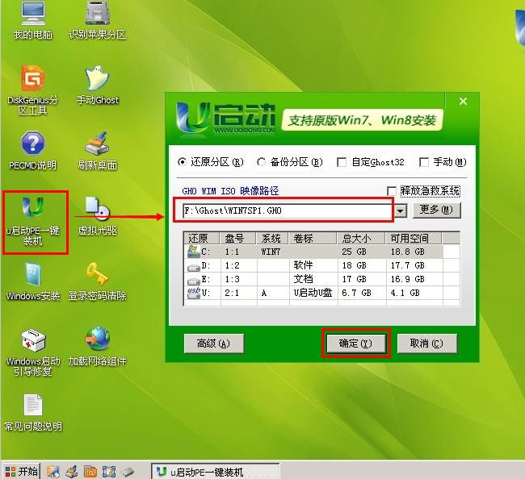Confirm with the 确定 button
This screenshot has width=525, height=479.
(355, 343)
